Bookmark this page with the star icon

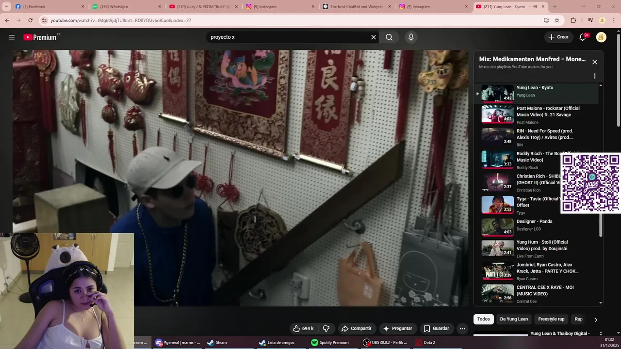tap(557, 20)
